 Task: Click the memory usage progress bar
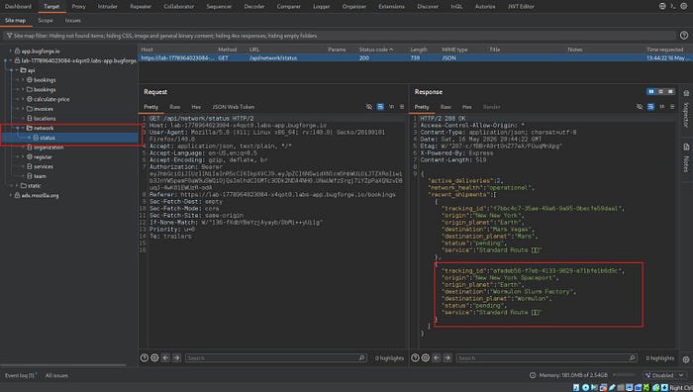tap(625, 375)
